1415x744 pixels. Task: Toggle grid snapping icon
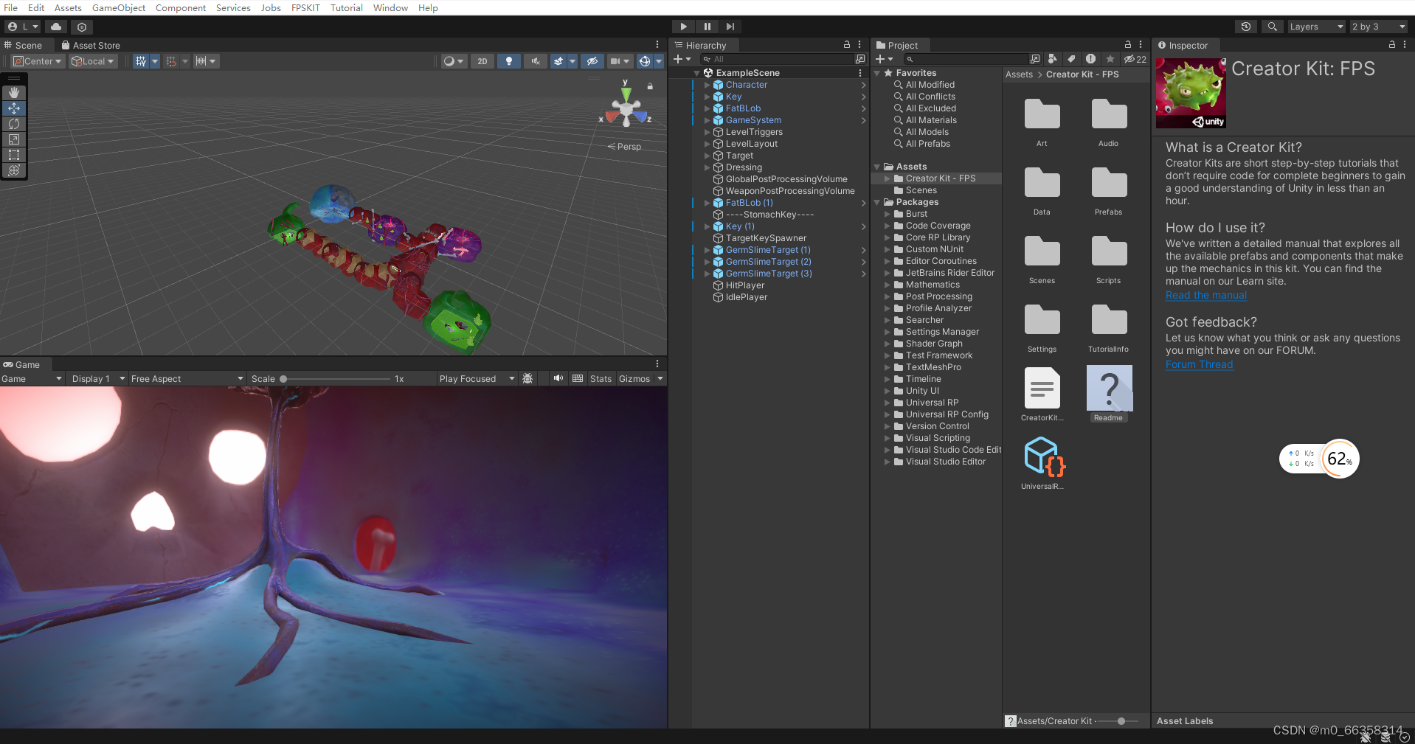tap(171, 61)
